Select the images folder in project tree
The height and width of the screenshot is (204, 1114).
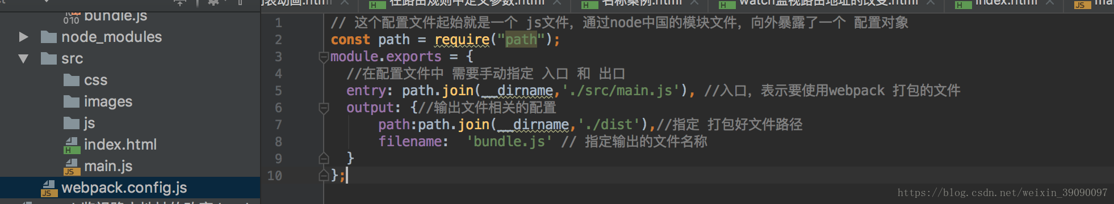tap(108, 101)
